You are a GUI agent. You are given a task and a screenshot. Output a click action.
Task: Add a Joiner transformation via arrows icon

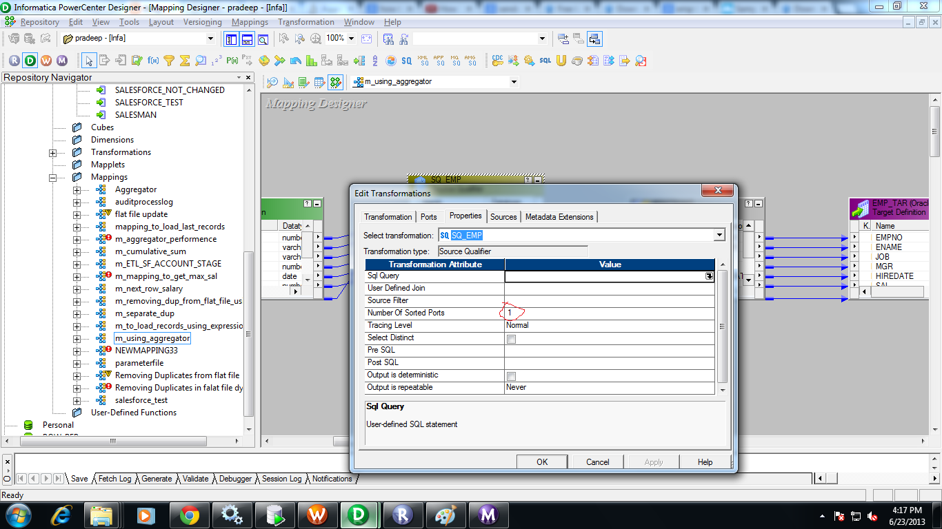coord(279,61)
